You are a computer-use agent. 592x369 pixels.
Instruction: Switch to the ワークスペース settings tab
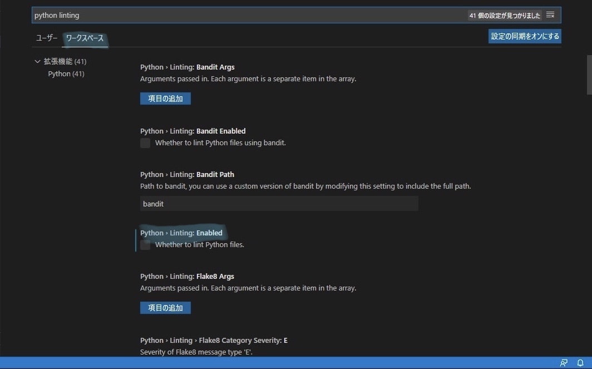click(85, 38)
